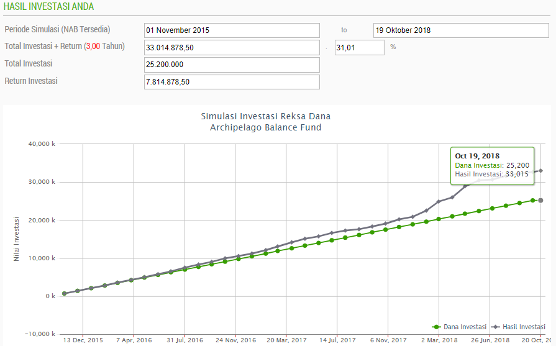Focus the Total Investasi field showing 25.200.000
The height and width of the screenshot is (346, 556).
point(231,65)
